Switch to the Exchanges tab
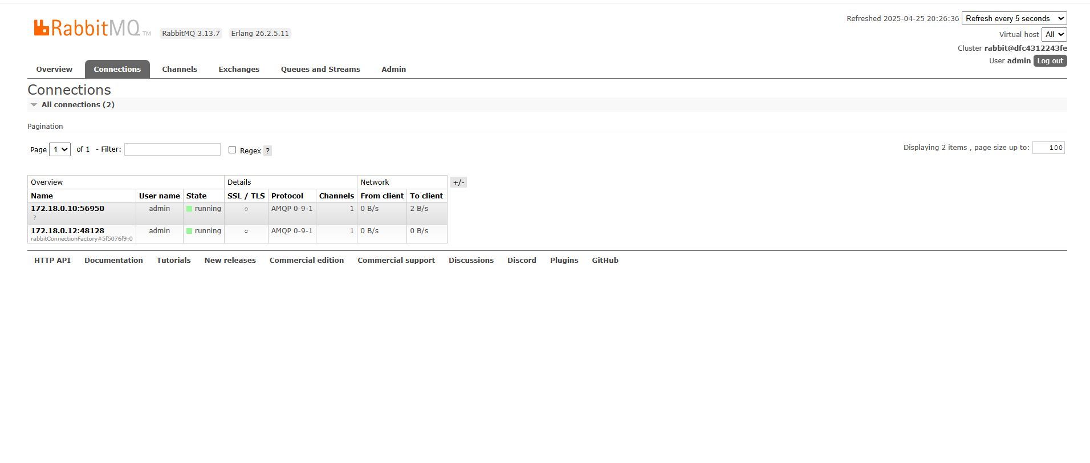The image size is (1090, 463). coord(239,69)
